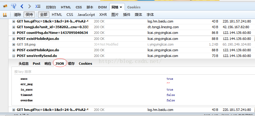Open the 缓存 cache tab
This screenshot has width=255, height=116.
tap(71, 64)
